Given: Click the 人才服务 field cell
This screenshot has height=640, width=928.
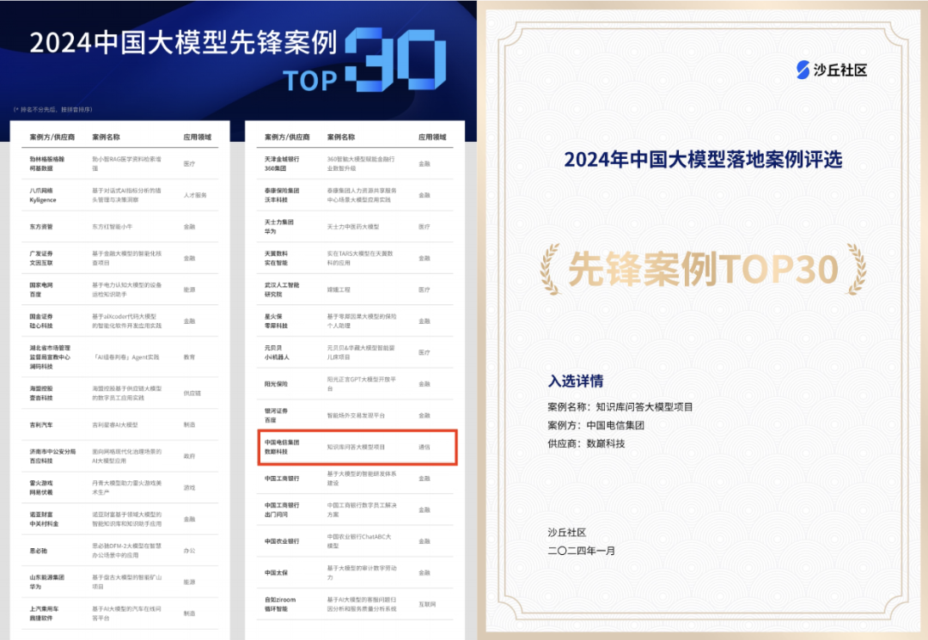Looking at the screenshot, I should pyautogui.click(x=195, y=195).
